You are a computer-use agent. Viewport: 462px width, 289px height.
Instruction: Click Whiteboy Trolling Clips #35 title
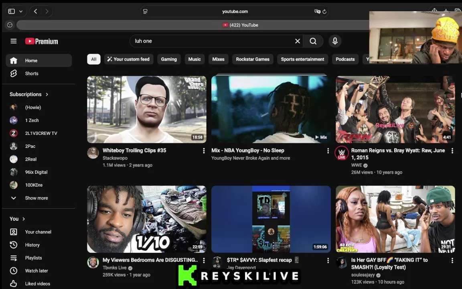134,151
